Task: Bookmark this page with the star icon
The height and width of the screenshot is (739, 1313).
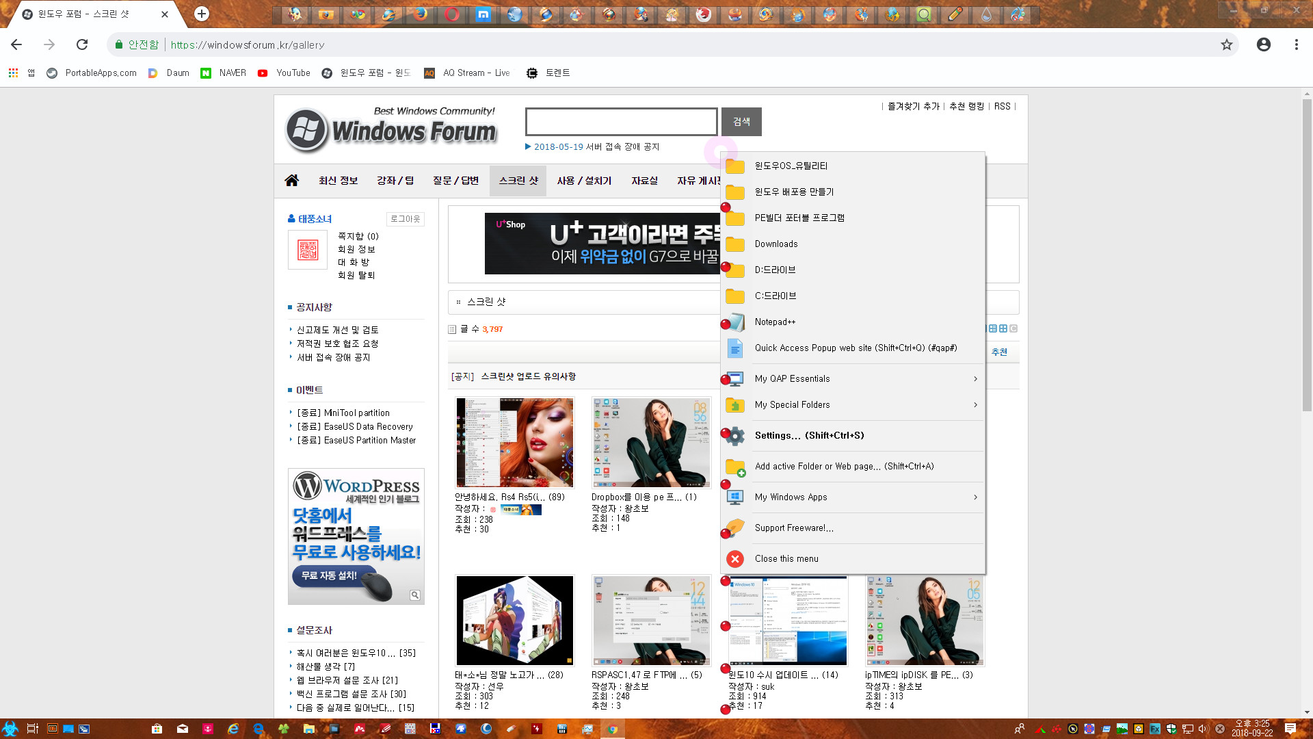Action: [1227, 44]
